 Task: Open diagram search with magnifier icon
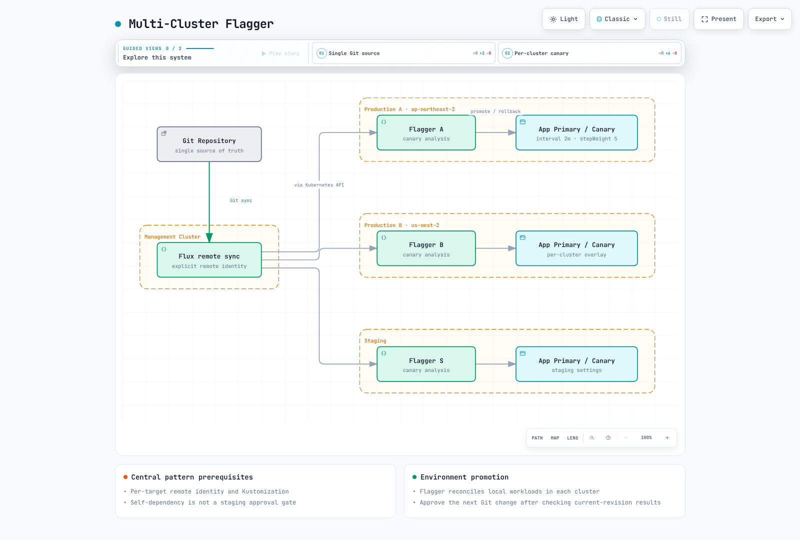tap(592, 437)
